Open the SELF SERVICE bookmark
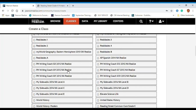This screenshot has height=110, width=196. 101,15
